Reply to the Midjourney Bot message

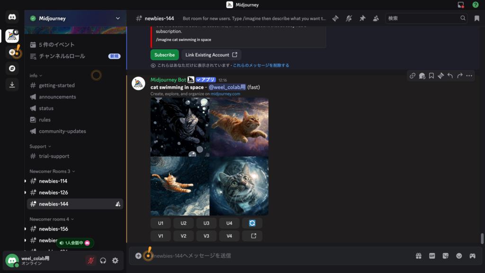pyautogui.click(x=450, y=76)
